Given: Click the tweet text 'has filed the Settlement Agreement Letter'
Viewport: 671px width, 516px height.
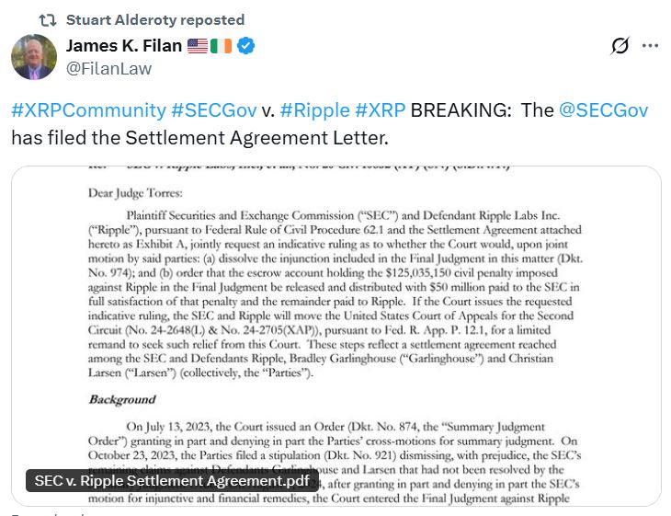Looking at the screenshot, I should 200,138.
